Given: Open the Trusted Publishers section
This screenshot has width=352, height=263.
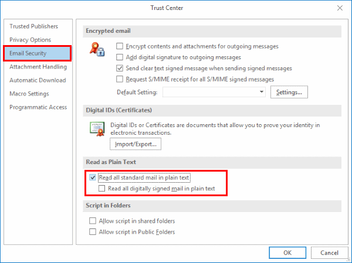Looking at the screenshot, I should coord(33,26).
